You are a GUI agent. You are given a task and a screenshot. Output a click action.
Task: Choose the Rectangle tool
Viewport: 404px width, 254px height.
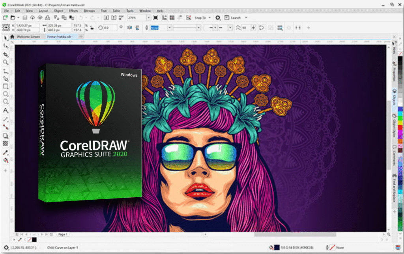[6, 86]
